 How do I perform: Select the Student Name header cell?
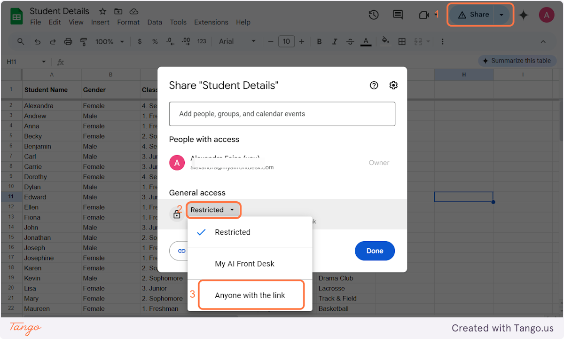(x=52, y=89)
